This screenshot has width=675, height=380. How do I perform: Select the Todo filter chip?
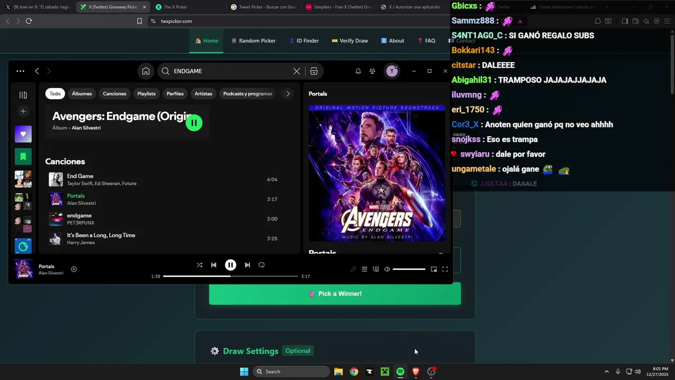tap(55, 93)
